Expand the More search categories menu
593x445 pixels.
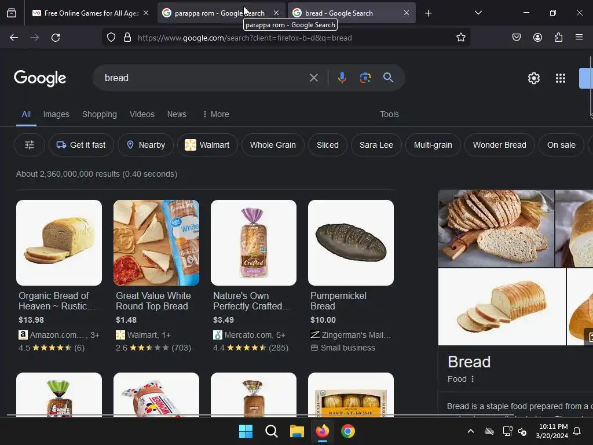(x=216, y=114)
